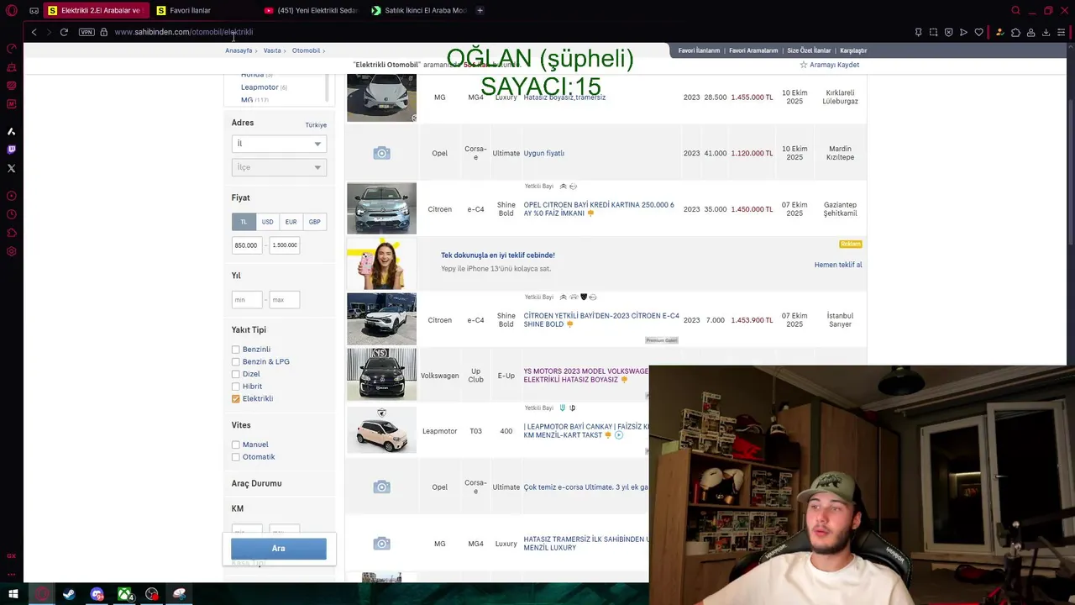1075x605 pixels.
Task: Edit maximum price field 1.500.000
Action: point(285,245)
